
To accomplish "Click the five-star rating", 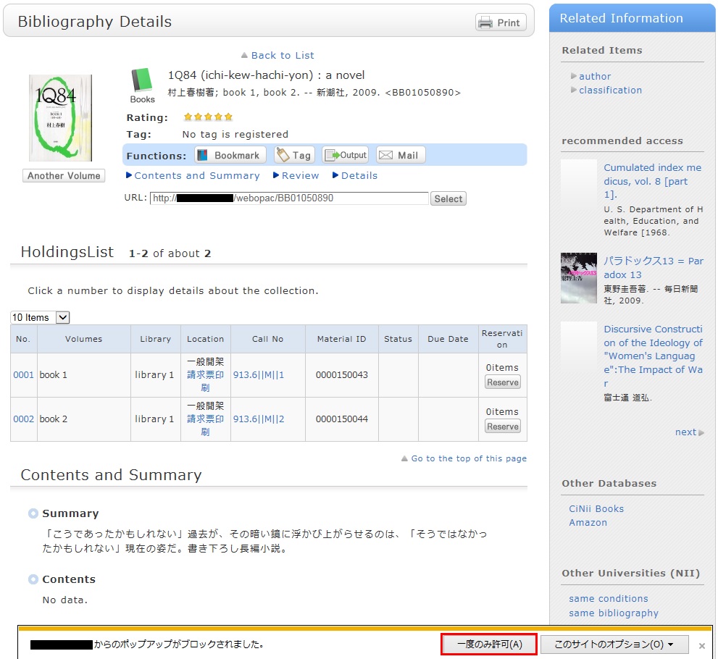I will coord(208,117).
